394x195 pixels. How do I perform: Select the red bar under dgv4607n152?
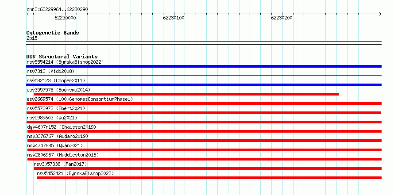tap(204, 131)
